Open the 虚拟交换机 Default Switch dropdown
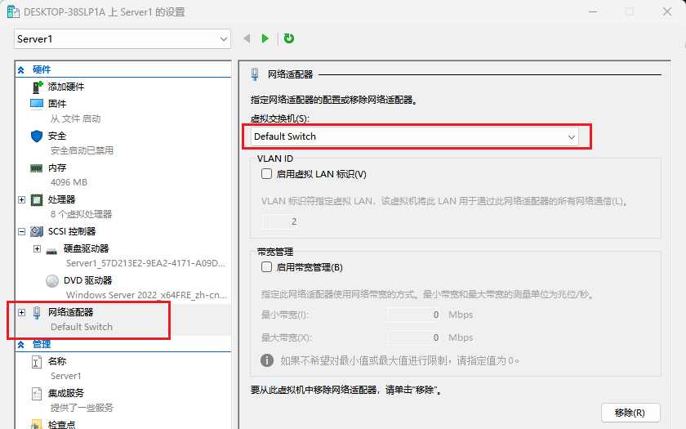This screenshot has width=686, height=429. pyautogui.click(x=415, y=136)
